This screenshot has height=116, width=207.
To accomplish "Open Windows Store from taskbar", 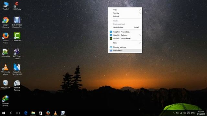I will point(40,113).
